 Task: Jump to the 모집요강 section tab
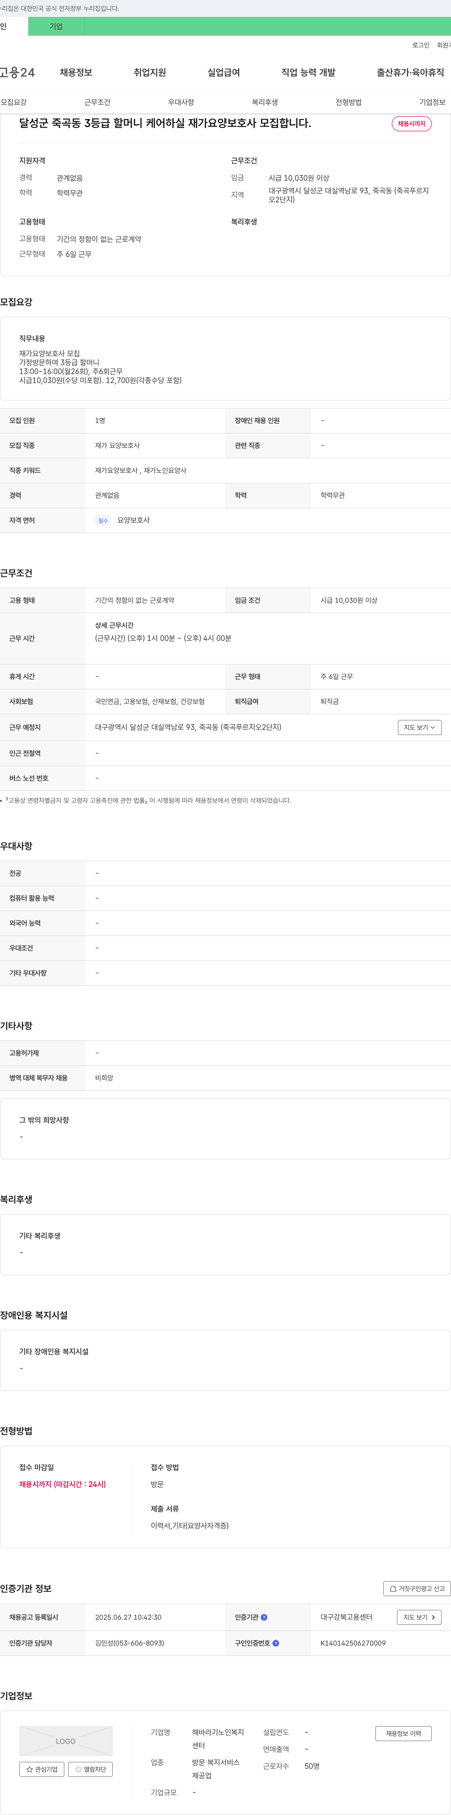click(14, 102)
